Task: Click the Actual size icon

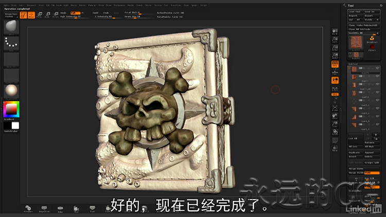Action: pyautogui.click(x=335, y=48)
